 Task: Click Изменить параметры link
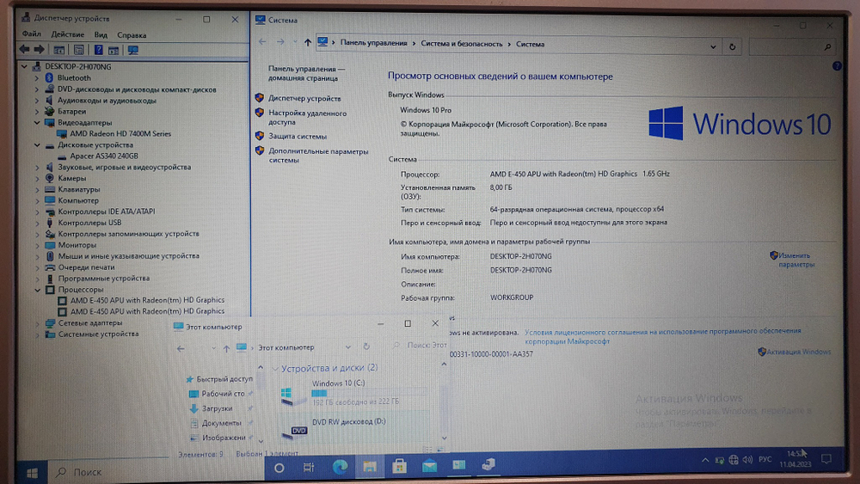click(x=796, y=260)
